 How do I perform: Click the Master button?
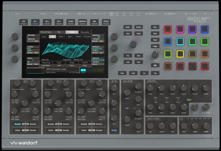coord(128,27)
